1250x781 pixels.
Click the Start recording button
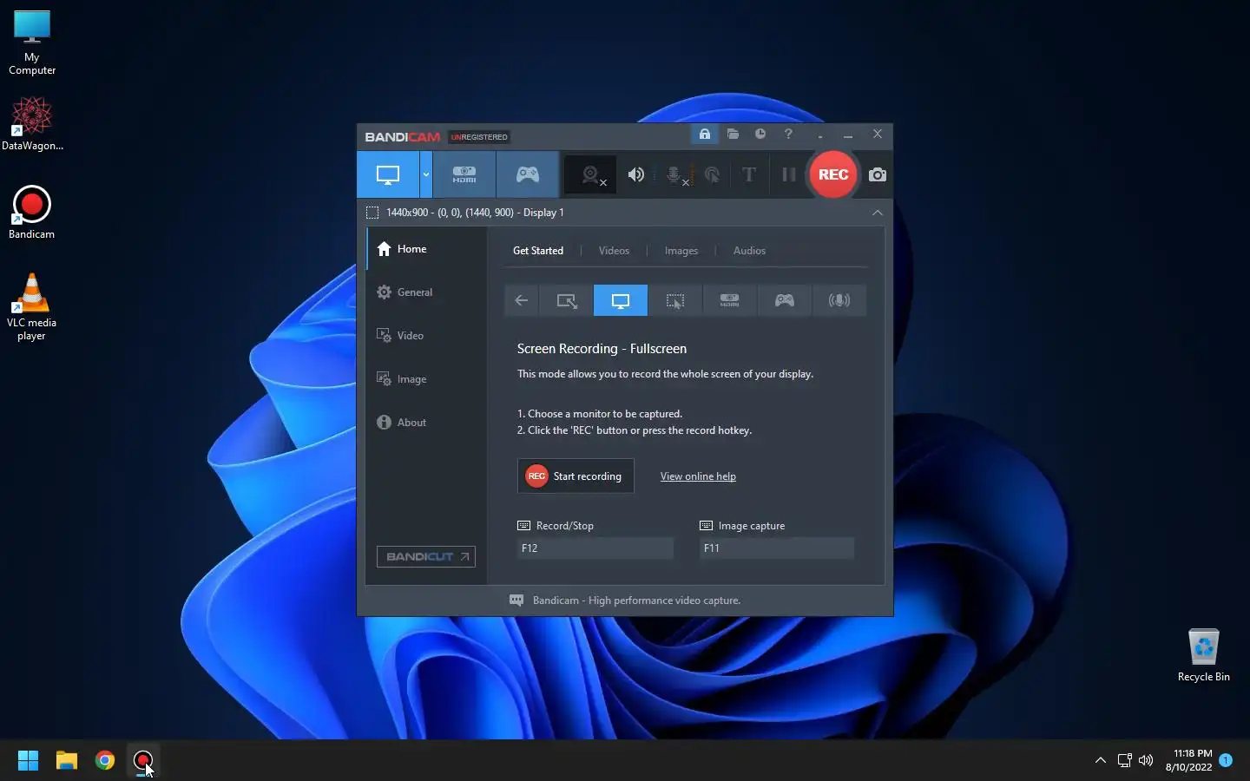(x=576, y=476)
